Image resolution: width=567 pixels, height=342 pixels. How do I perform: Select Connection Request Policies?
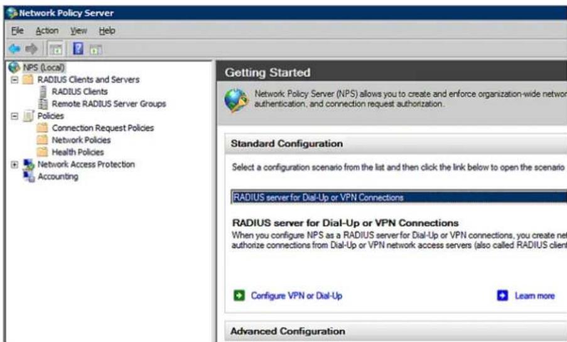coord(103,128)
